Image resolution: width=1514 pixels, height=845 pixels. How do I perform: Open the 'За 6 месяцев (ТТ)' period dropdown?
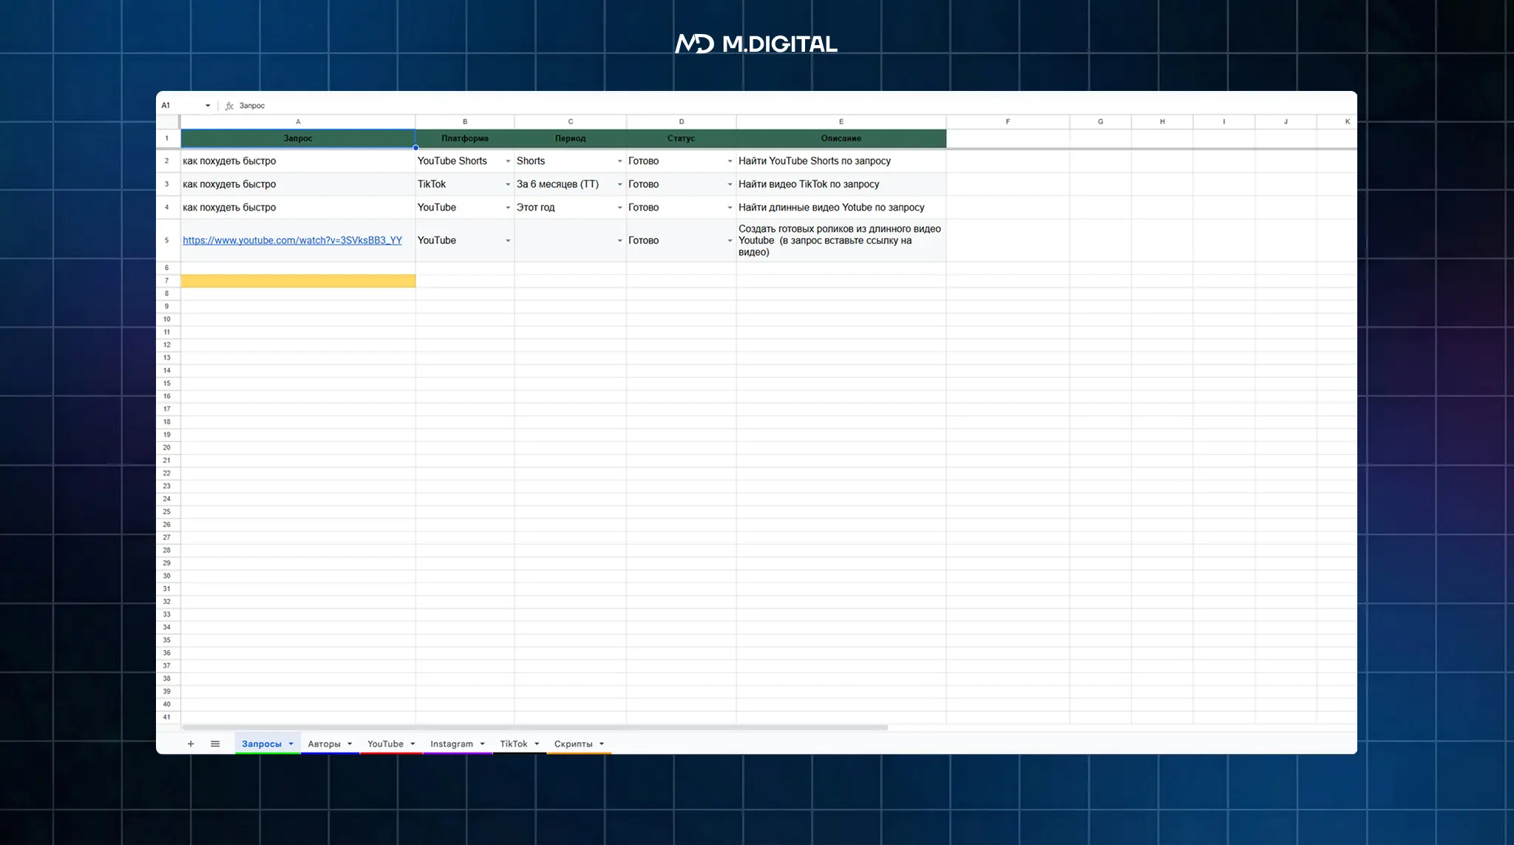(x=619, y=184)
